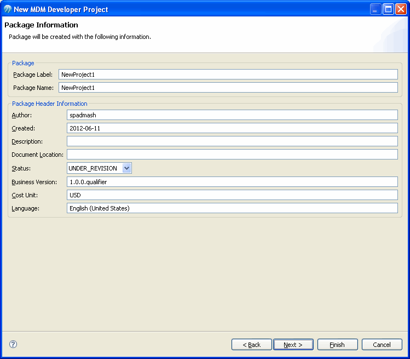Click the Finish button

pos(337,345)
